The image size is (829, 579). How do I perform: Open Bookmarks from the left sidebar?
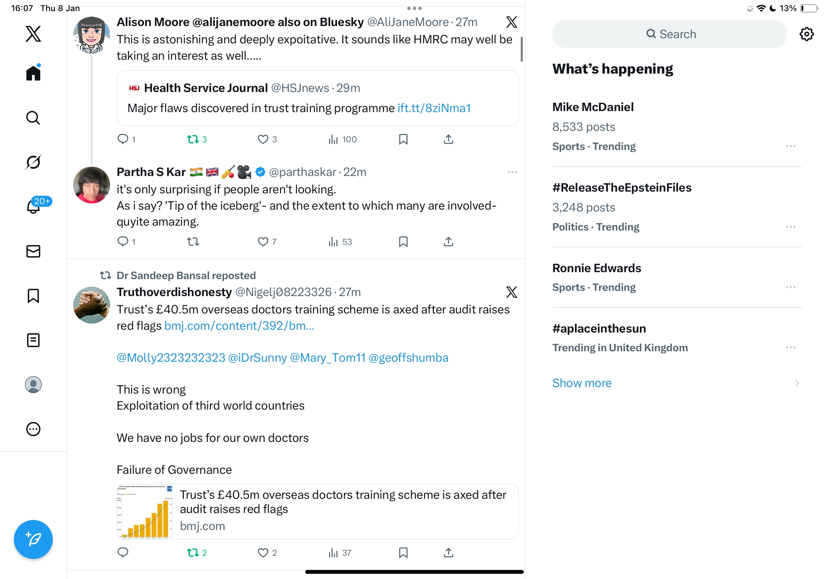[x=33, y=296]
